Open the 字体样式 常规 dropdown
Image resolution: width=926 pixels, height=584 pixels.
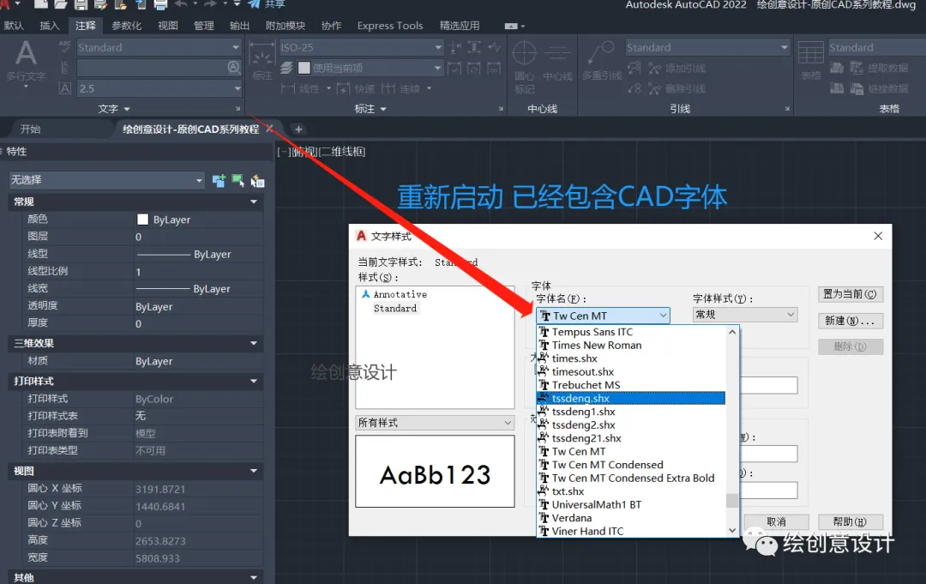point(745,315)
